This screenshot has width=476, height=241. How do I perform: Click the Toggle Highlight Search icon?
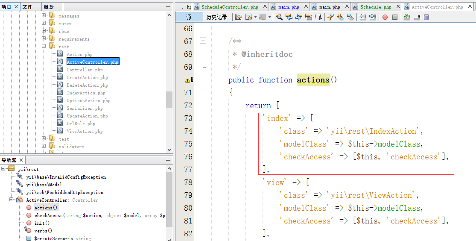click(309, 17)
